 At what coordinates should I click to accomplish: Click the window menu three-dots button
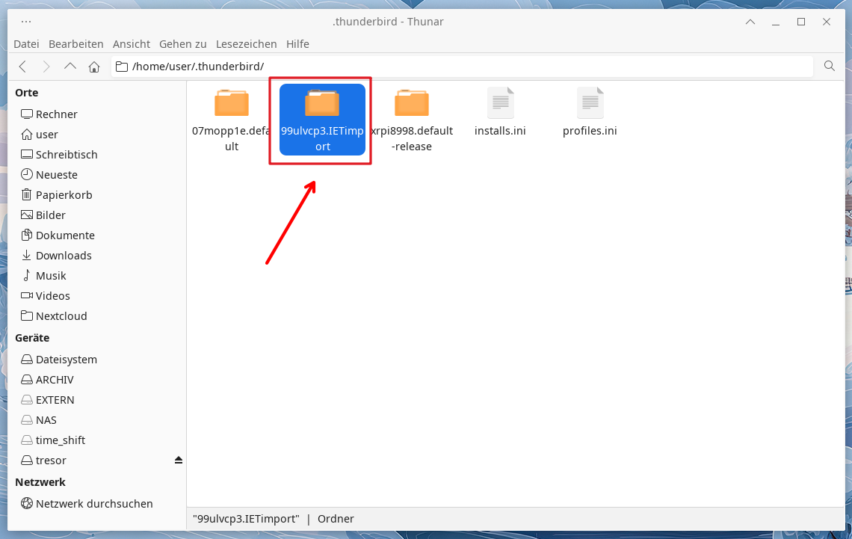(x=26, y=22)
